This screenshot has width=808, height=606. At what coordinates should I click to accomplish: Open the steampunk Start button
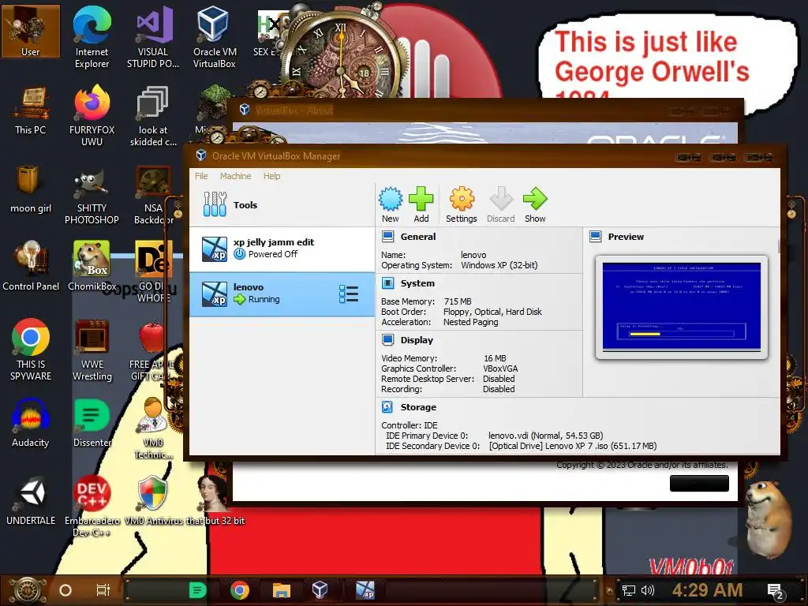coord(28,590)
